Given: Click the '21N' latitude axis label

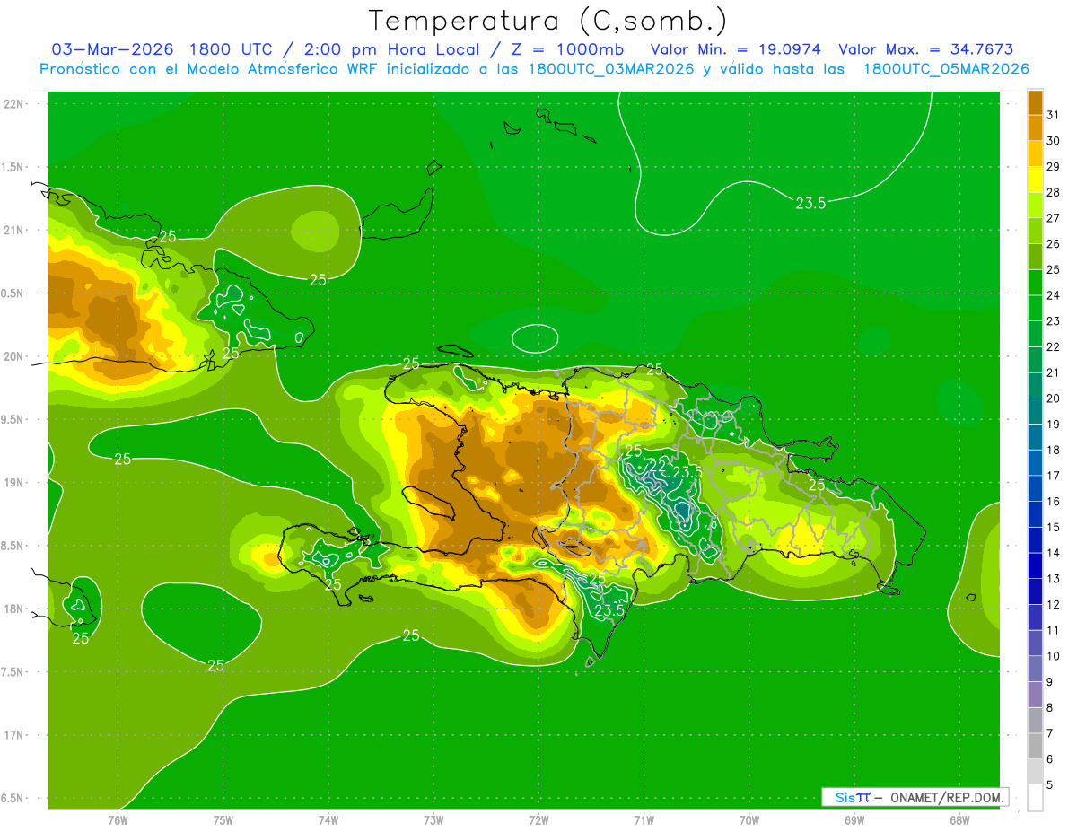Looking at the screenshot, I should pos(15,230).
